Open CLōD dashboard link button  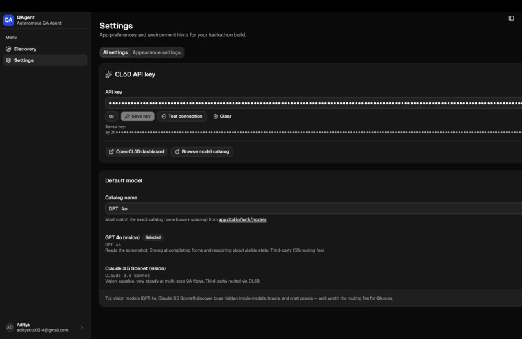pos(137,151)
